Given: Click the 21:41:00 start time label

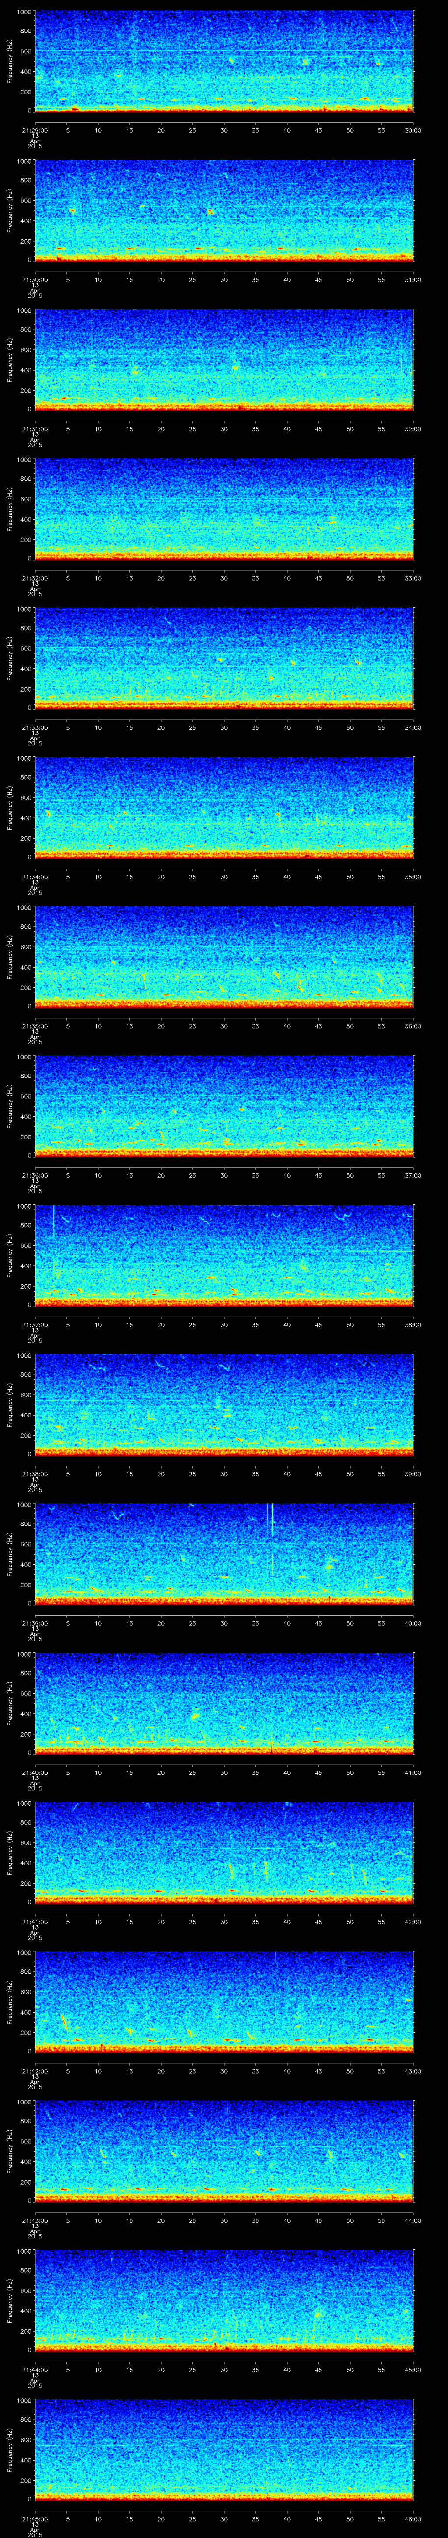Looking at the screenshot, I should pos(35,1922).
